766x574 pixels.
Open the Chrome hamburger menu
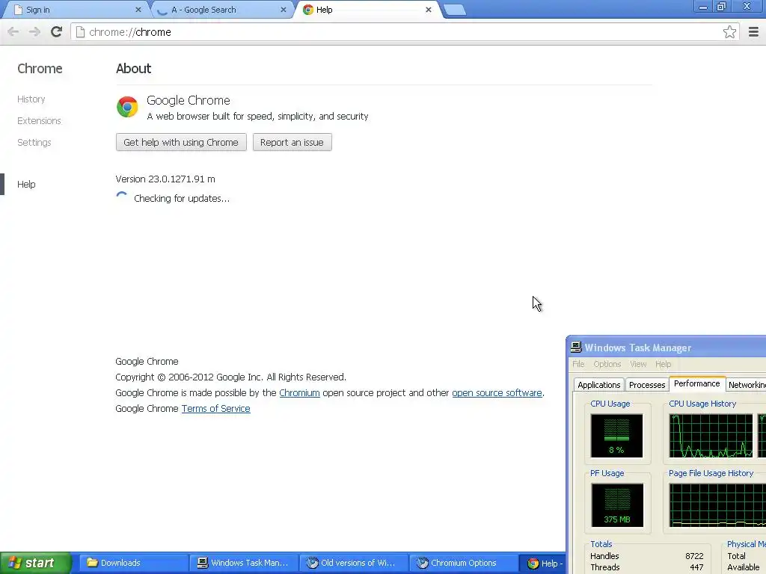[x=753, y=32]
